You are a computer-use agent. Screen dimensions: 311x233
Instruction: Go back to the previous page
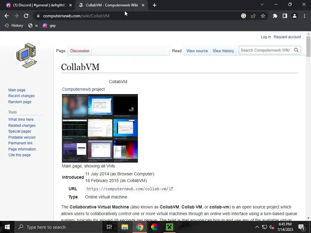[7, 16]
